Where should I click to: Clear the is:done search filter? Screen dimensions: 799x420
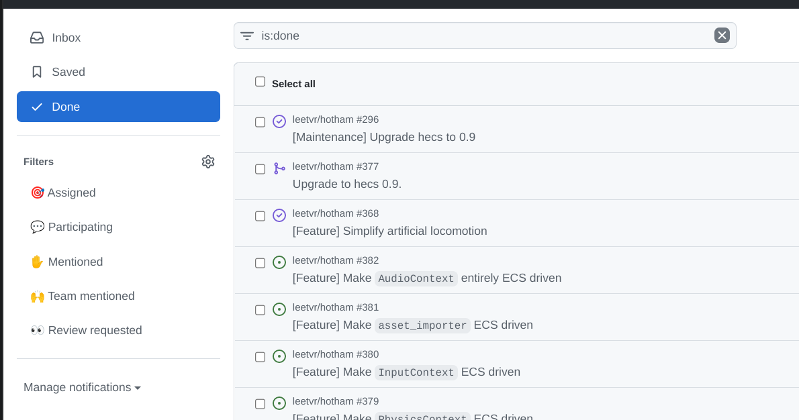point(722,36)
